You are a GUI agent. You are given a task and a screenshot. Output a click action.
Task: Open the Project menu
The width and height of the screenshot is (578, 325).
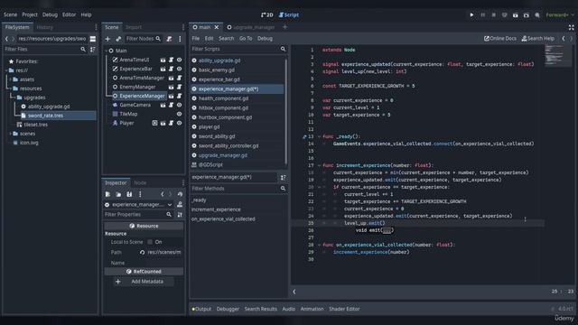pyautogui.click(x=30, y=14)
